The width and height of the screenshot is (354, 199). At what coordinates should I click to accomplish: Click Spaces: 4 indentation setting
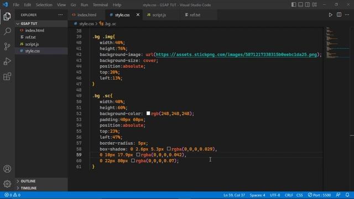257,195
